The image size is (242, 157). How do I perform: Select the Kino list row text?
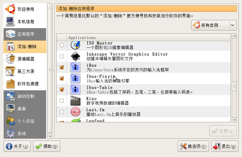(107, 101)
